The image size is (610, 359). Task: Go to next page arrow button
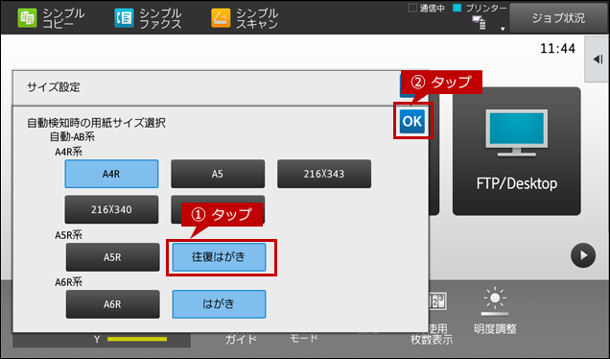[x=583, y=255]
